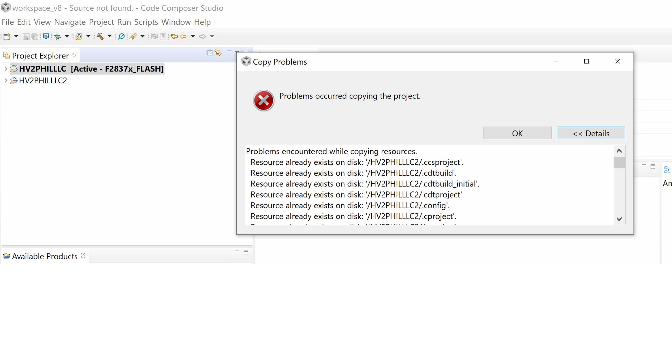The width and height of the screenshot is (672, 346).
Task: Expand the HV2PHILLLC project tree node
Action: tap(6, 69)
